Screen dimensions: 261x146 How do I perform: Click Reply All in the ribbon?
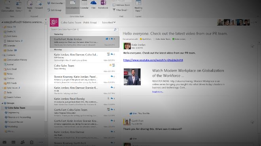click(30, 6)
